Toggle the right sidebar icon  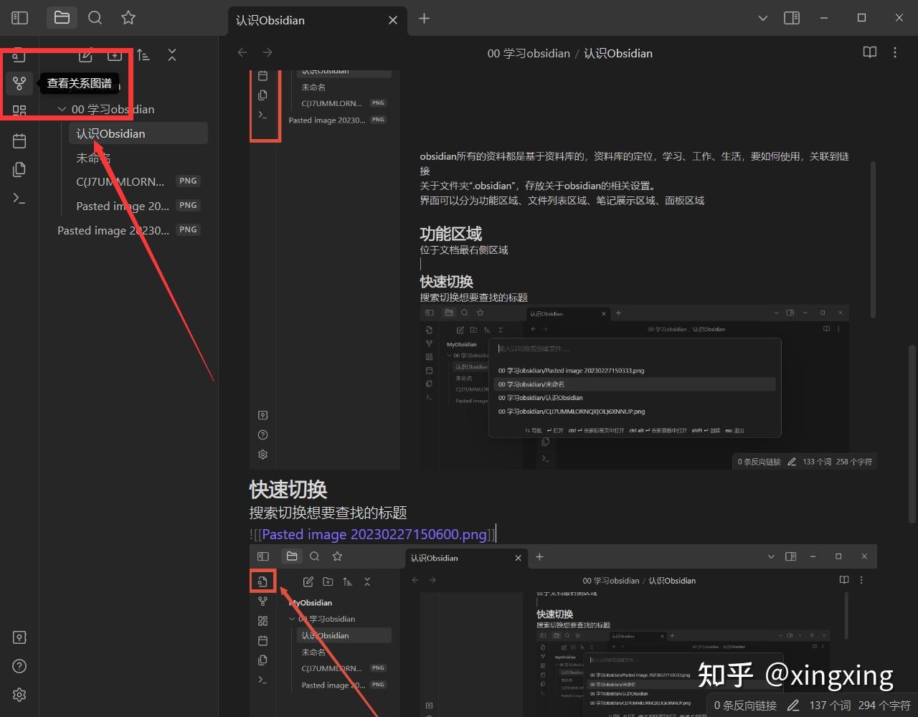point(792,18)
